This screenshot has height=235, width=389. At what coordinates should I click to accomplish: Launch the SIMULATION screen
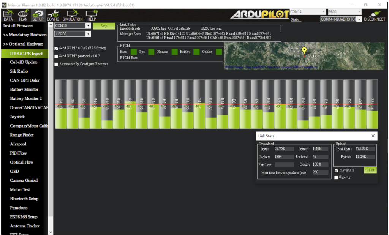pos(73,15)
